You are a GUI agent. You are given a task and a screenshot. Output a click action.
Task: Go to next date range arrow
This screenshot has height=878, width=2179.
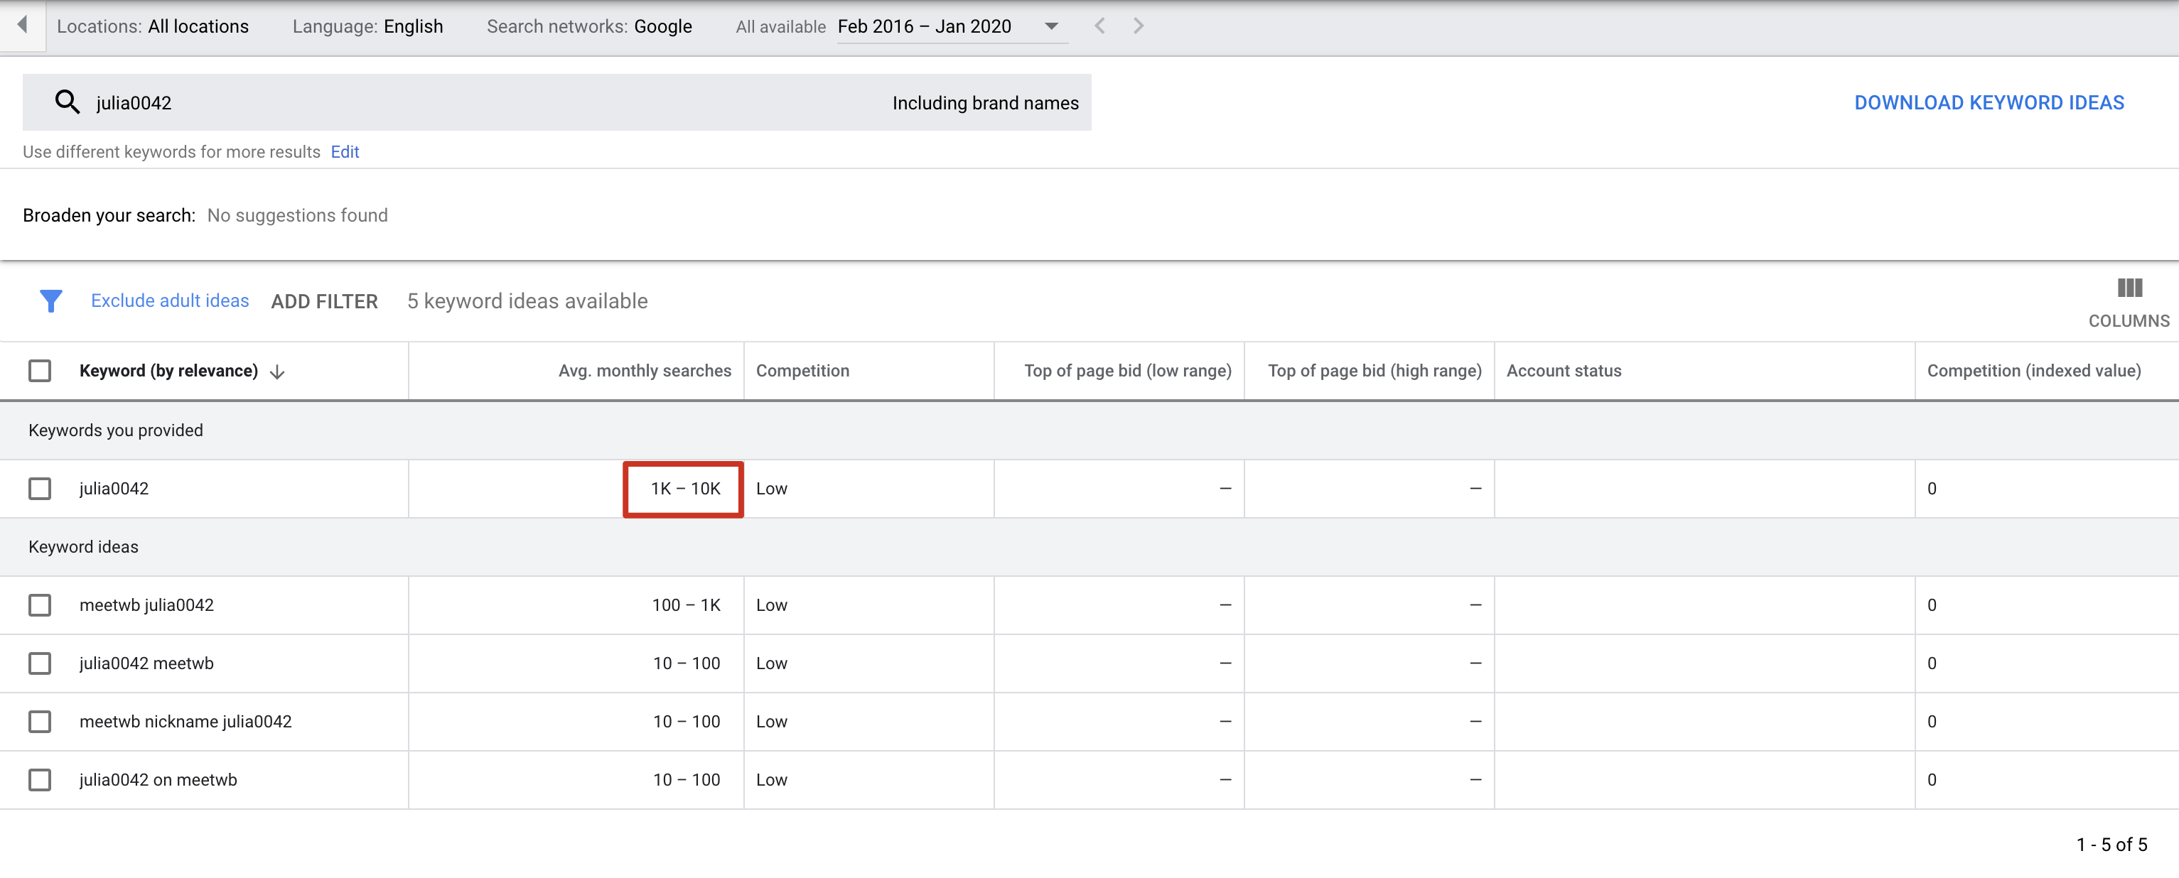point(1139,26)
